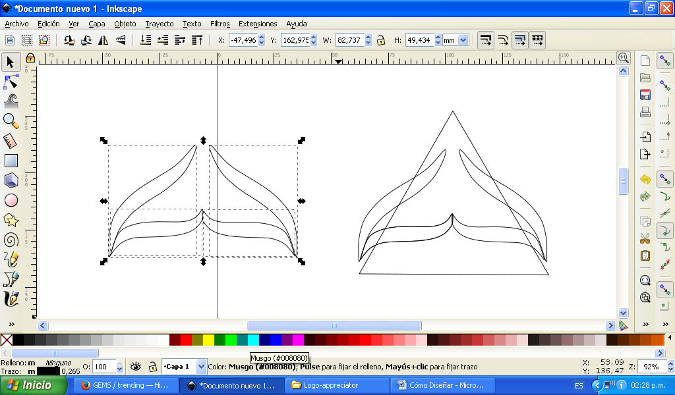Toggle the guides lock above the toolbox

[30, 57]
